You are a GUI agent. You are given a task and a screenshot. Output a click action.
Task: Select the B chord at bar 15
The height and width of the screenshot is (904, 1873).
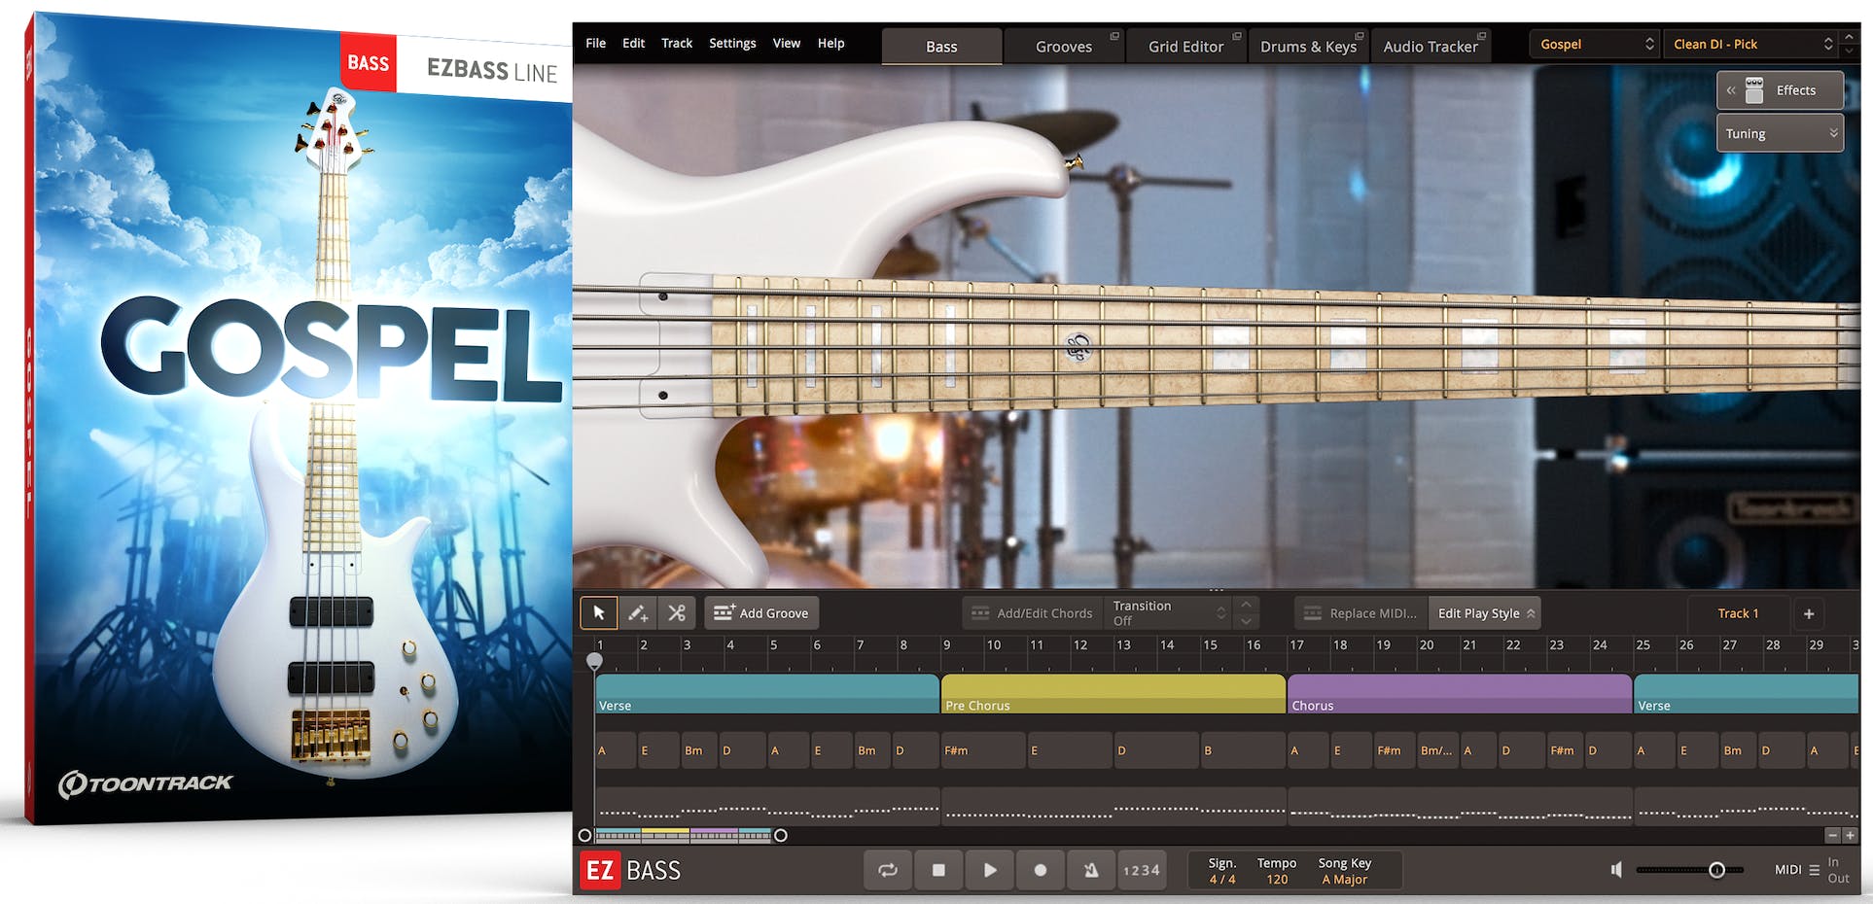(x=1243, y=750)
